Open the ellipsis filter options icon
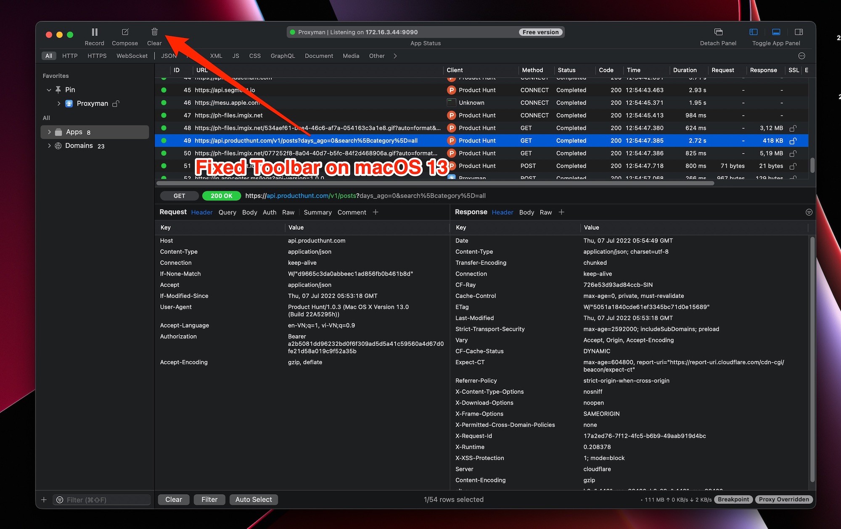The width and height of the screenshot is (841, 529). click(x=801, y=55)
